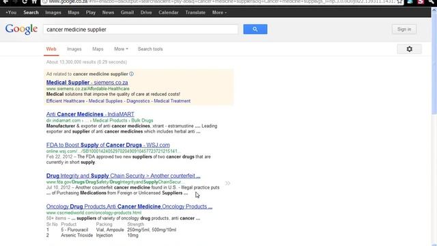Viewport: 437px width, 246px height.
Task: Click the Google logo
Action: [x=21, y=29]
